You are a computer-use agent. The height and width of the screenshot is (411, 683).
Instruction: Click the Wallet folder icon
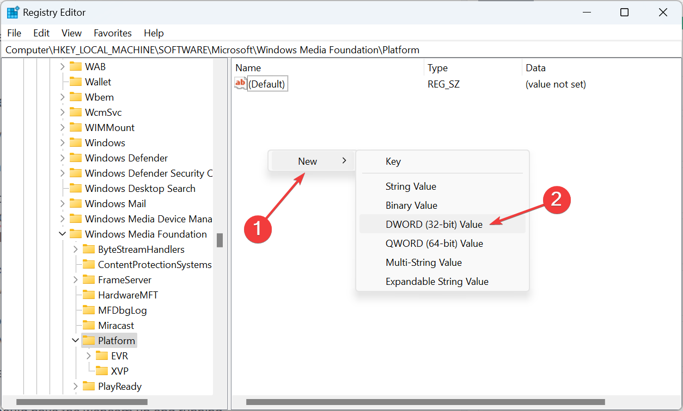pos(76,82)
